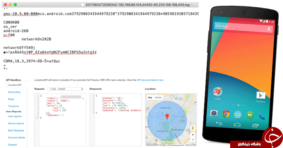Viewport: 283px width, 148px height.
Task: Open Device reports
Action: 16,123
